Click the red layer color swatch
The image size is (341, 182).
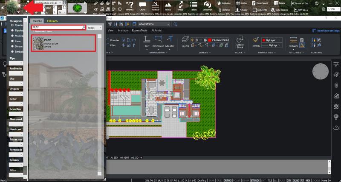(210, 39)
